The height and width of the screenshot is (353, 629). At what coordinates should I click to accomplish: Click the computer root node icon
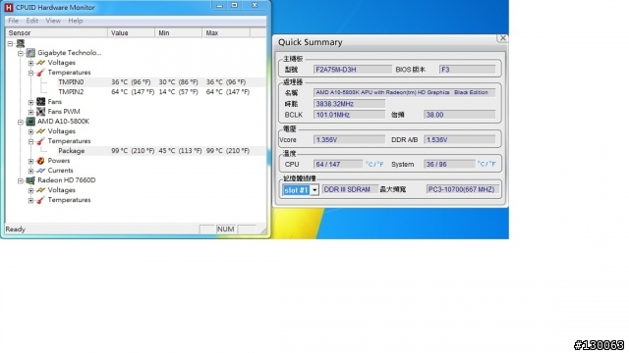[x=21, y=43]
